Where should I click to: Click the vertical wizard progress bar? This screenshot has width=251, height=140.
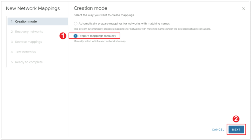pyautogui.click(x=6, y=42)
